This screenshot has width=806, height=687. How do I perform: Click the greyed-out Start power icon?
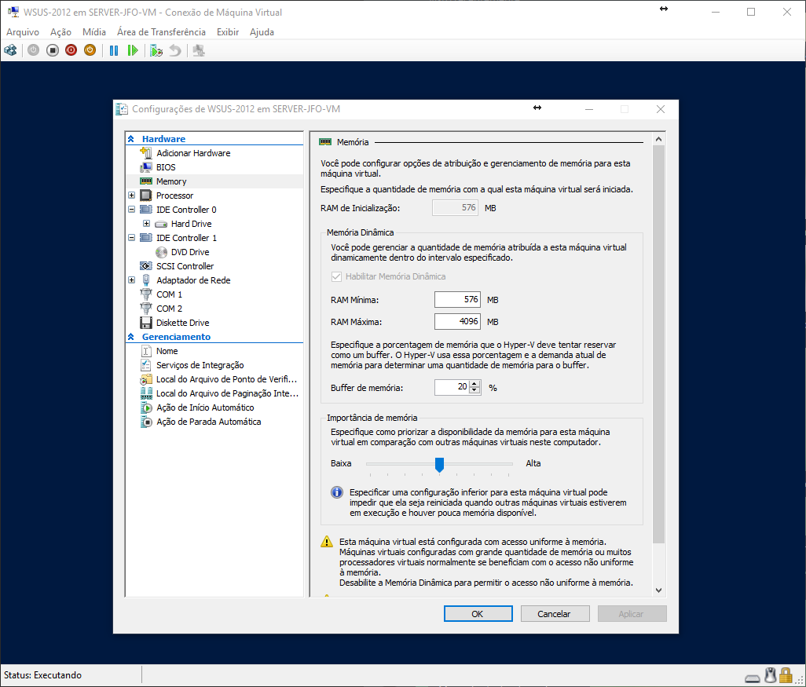pyautogui.click(x=34, y=50)
